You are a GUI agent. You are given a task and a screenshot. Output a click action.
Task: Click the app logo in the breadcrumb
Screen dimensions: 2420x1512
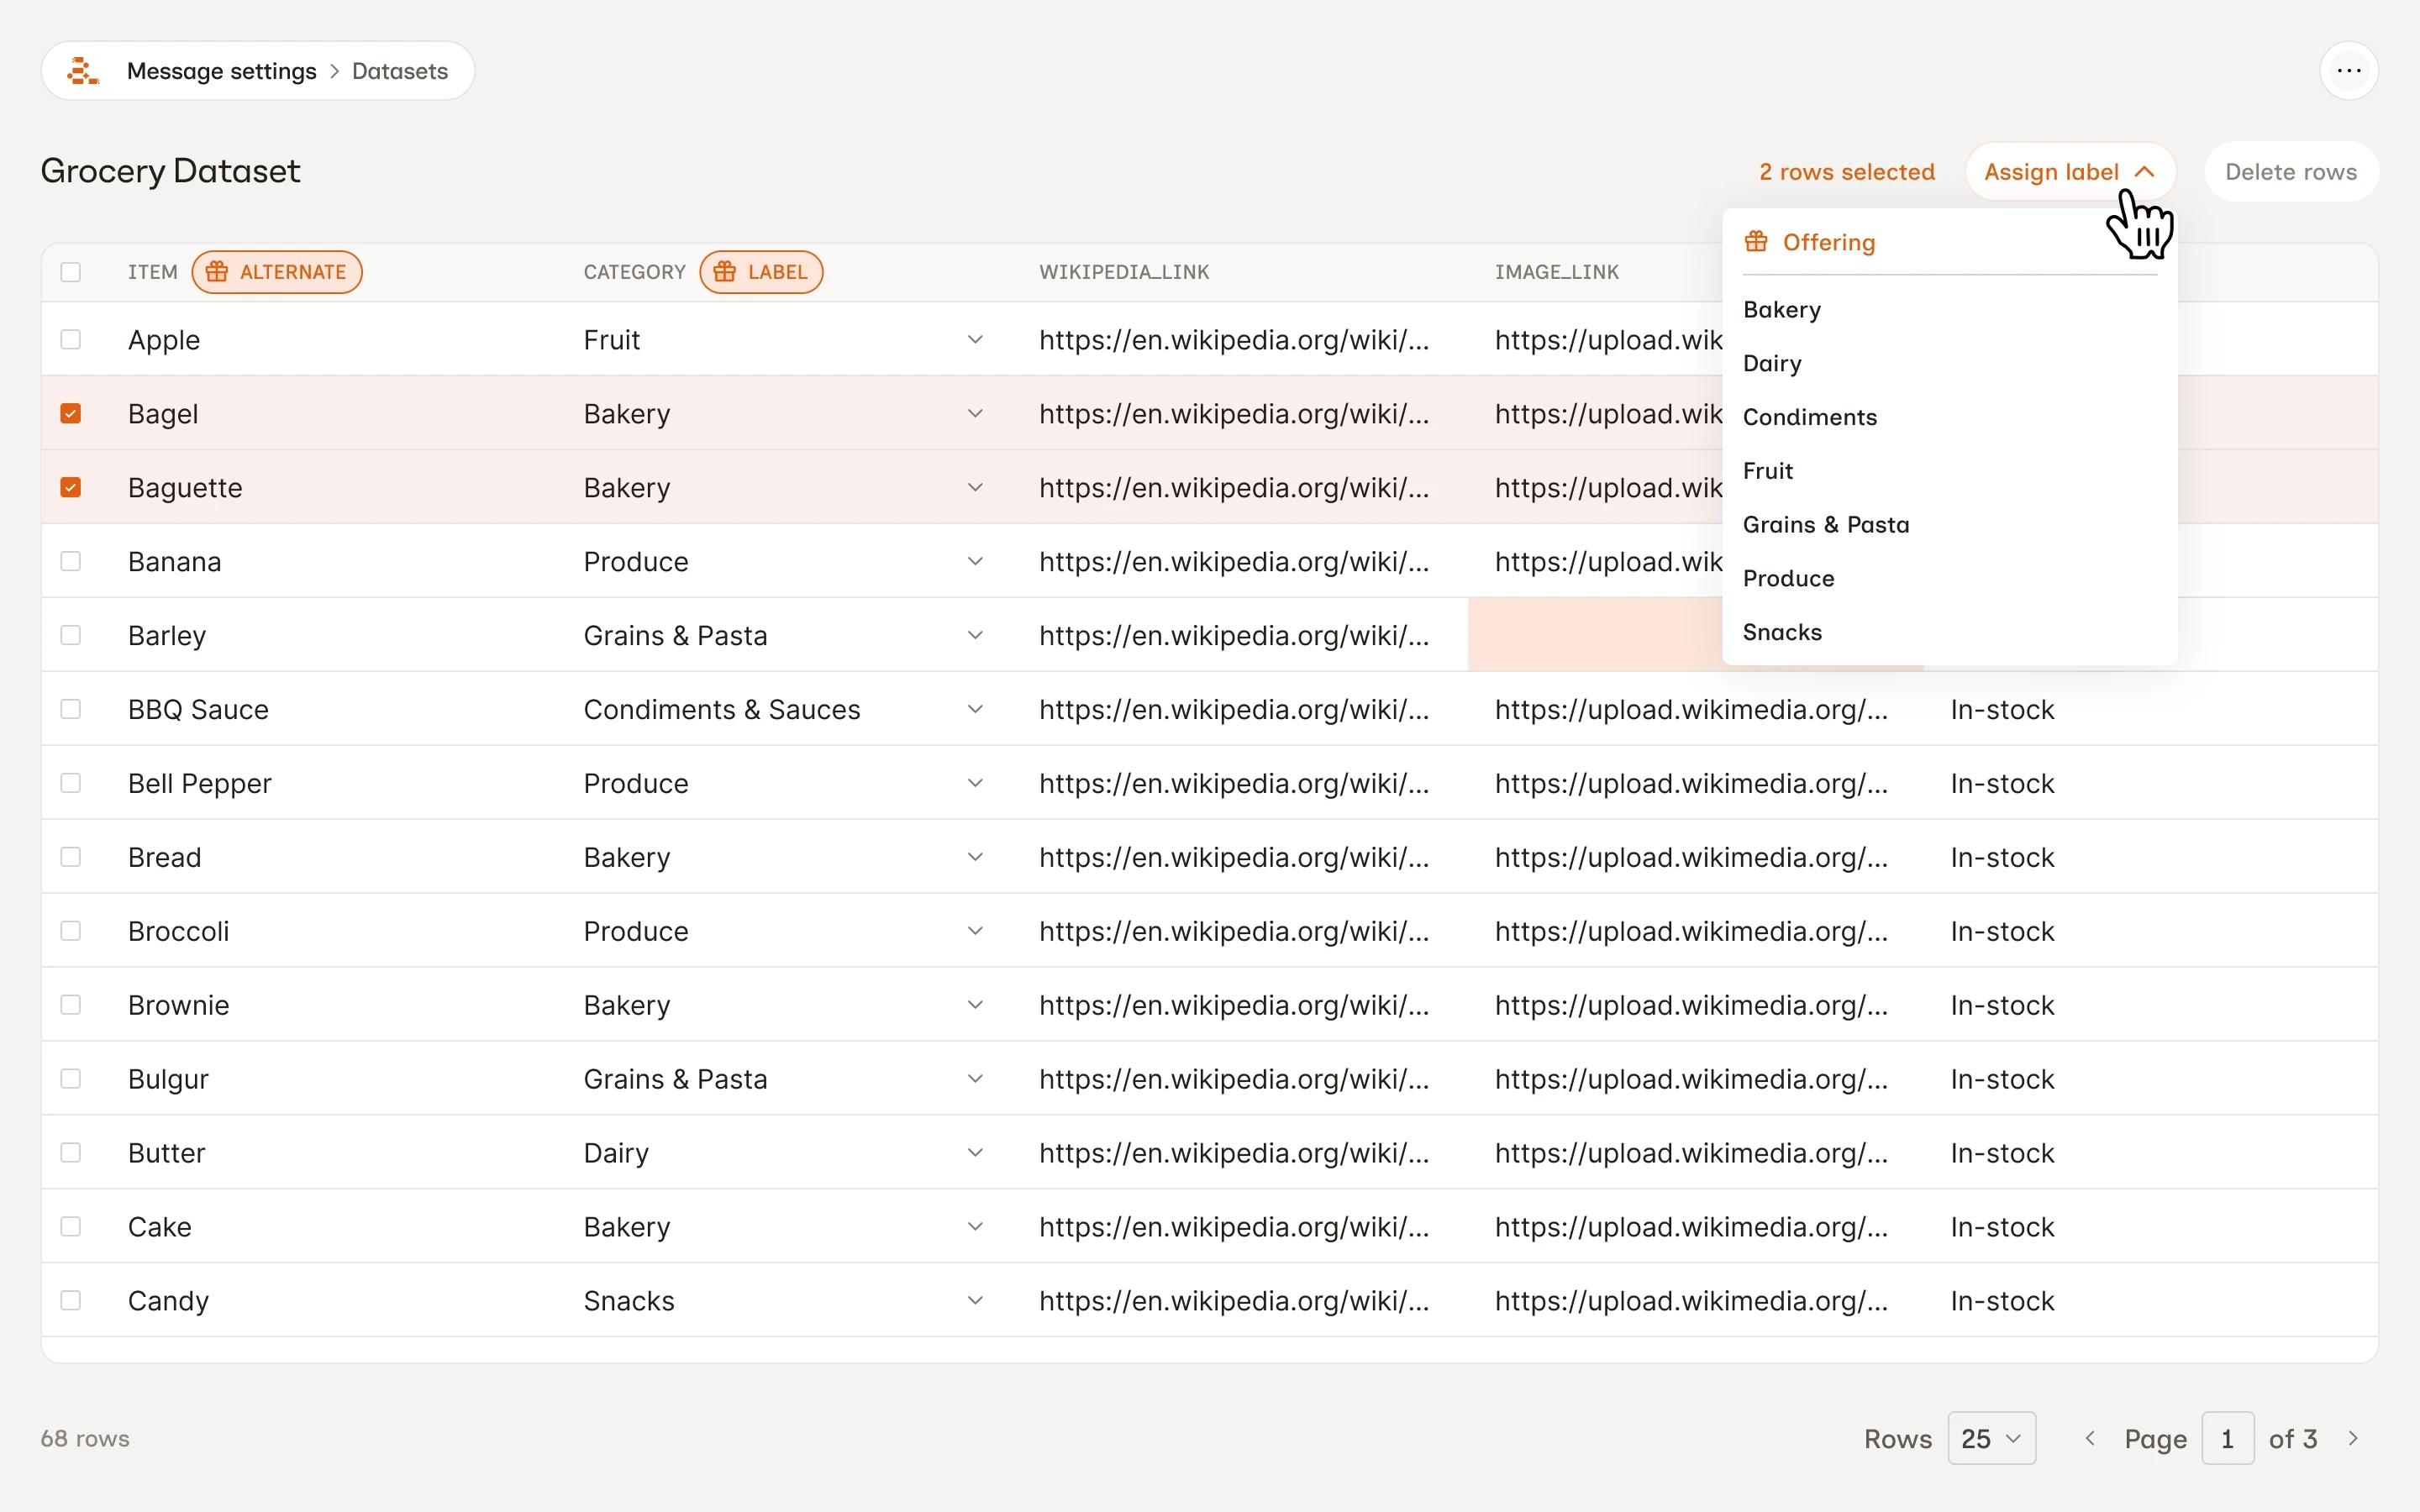tap(83, 71)
